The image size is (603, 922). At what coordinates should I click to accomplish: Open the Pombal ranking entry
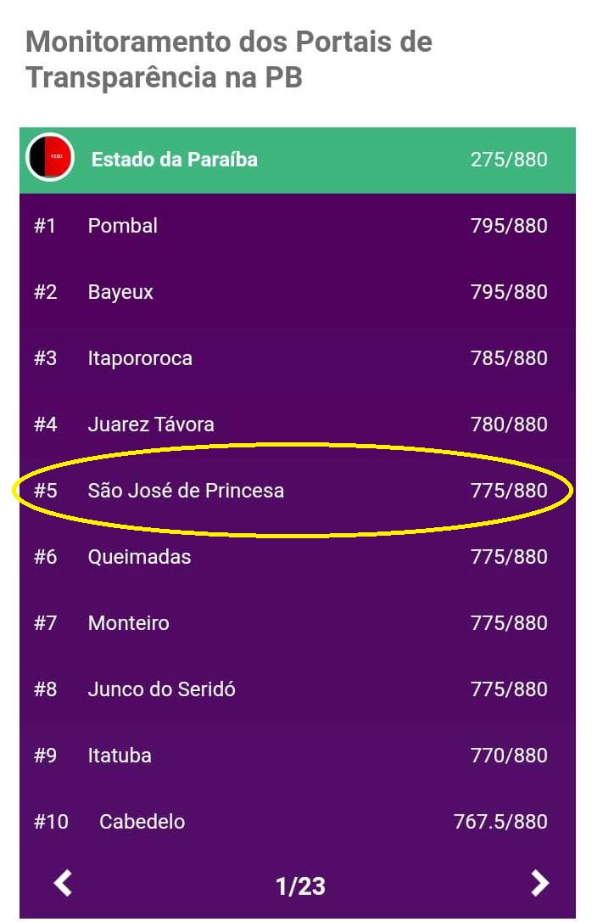pyautogui.click(x=297, y=226)
